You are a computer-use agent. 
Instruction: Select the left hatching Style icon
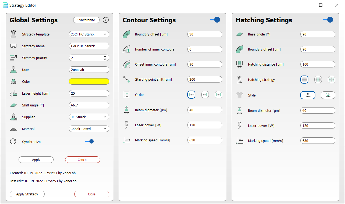308,95
